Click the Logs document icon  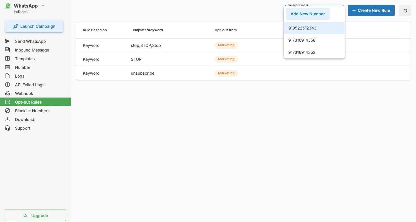point(8,76)
